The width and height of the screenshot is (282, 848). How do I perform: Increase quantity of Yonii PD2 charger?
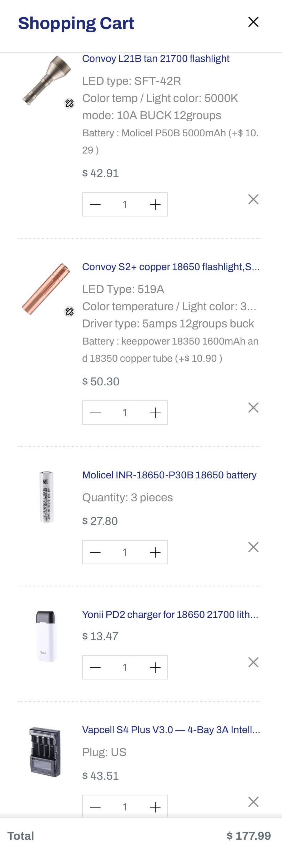pyautogui.click(x=155, y=668)
